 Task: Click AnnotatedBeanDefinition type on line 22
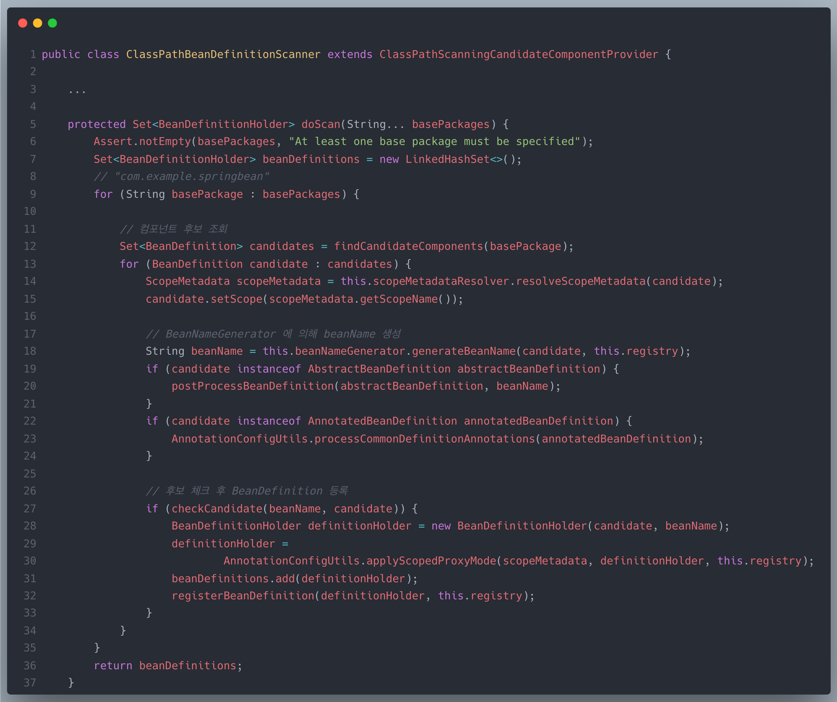coord(383,421)
